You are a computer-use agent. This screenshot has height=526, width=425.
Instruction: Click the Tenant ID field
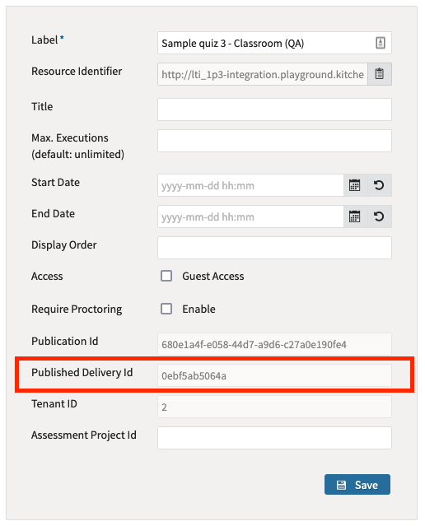274,407
